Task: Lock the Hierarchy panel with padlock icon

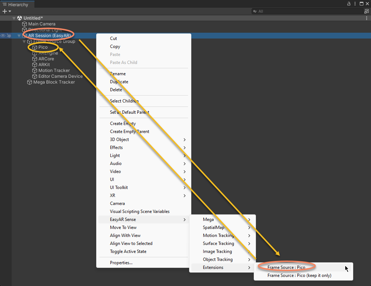Action: point(348,4)
